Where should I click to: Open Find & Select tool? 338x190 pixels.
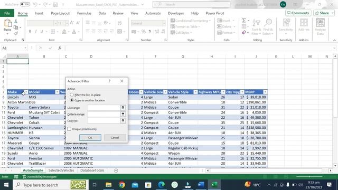coord(268,27)
